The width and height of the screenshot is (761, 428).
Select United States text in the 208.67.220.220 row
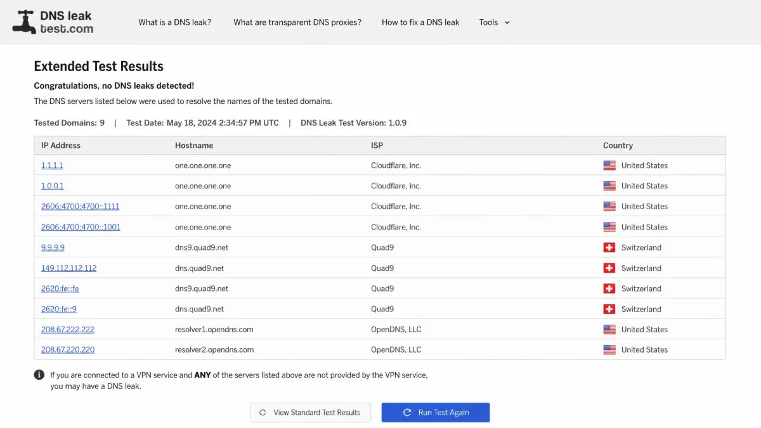[x=644, y=349]
